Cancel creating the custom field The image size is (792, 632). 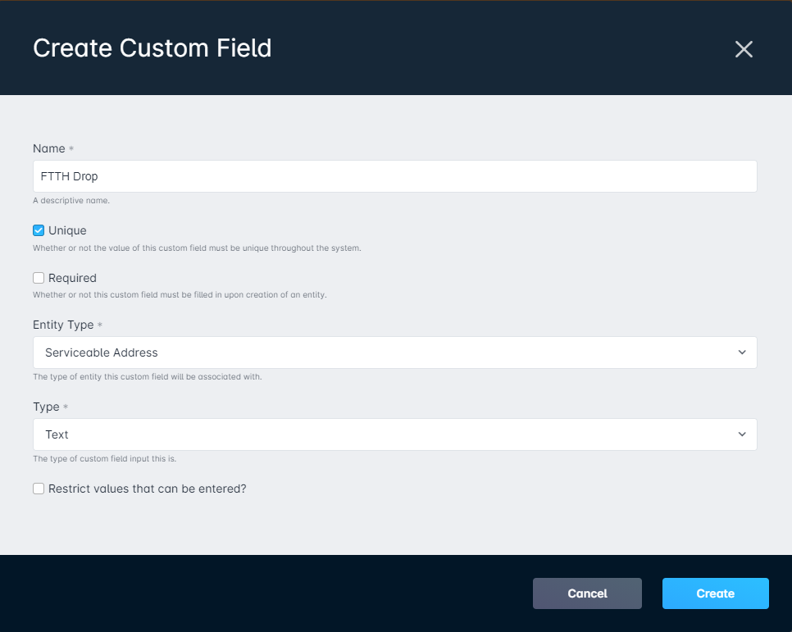[x=587, y=593]
